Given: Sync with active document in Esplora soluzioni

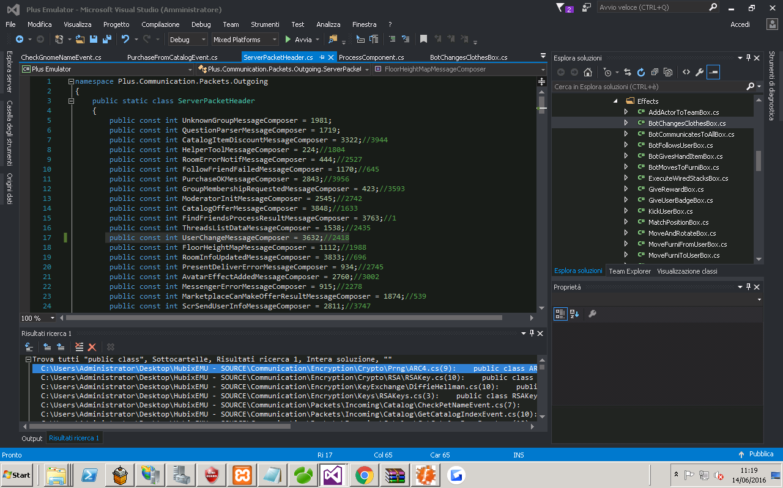Looking at the screenshot, I should (627, 72).
